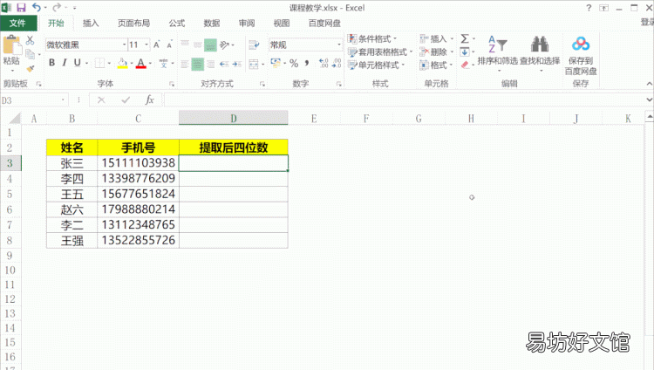Decrease font size with smaller A icon

click(x=169, y=45)
